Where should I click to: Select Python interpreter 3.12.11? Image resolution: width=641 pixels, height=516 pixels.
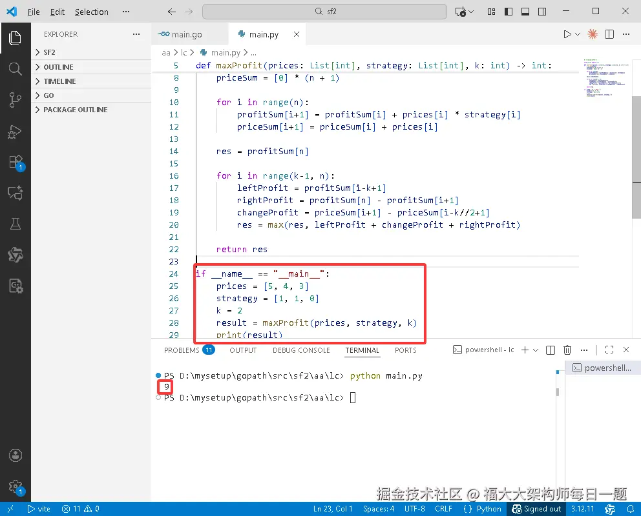click(583, 509)
